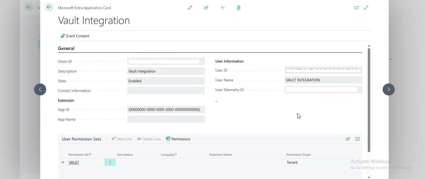The image size is (426, 179).
Task: Click Delete Line in permission sets
Action: point(149,139)
